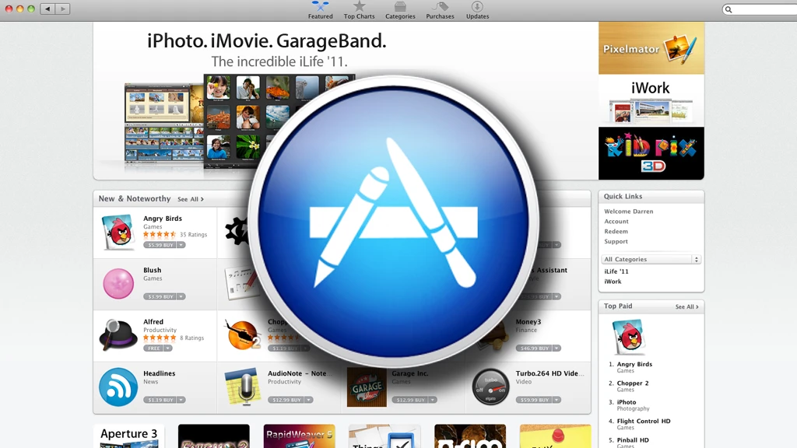Click the Blush pink ball icon
The height and width of the screenshot is (448, 797).
[118, 283]
